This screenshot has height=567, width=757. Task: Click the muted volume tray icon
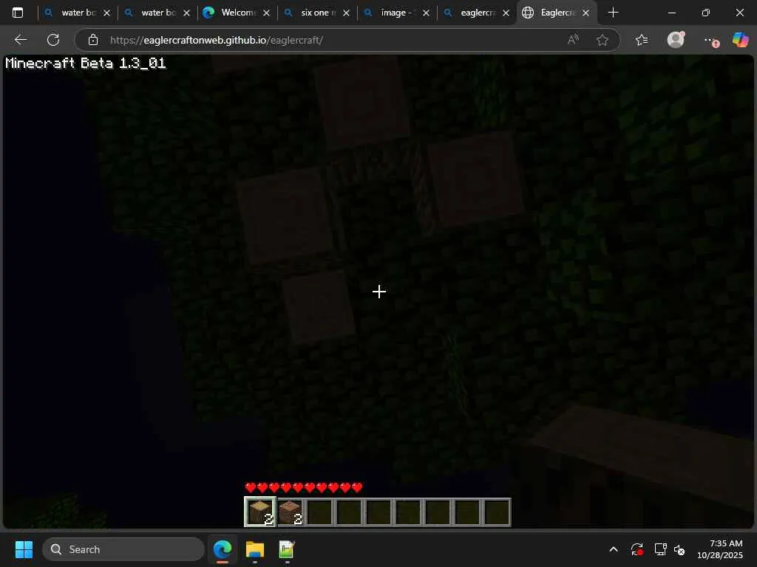(x=679, y=549)
